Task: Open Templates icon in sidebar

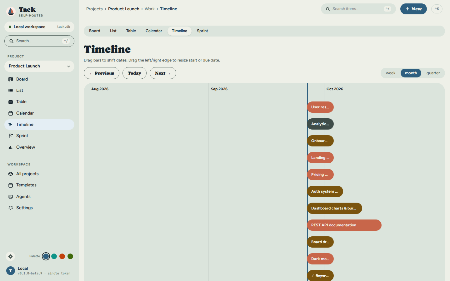Action: [11, 185]
